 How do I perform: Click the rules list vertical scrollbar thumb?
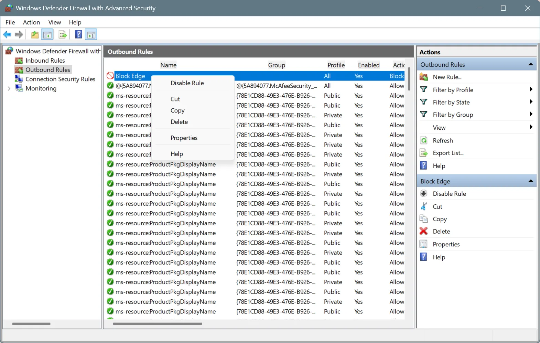(x=409, y=79)
